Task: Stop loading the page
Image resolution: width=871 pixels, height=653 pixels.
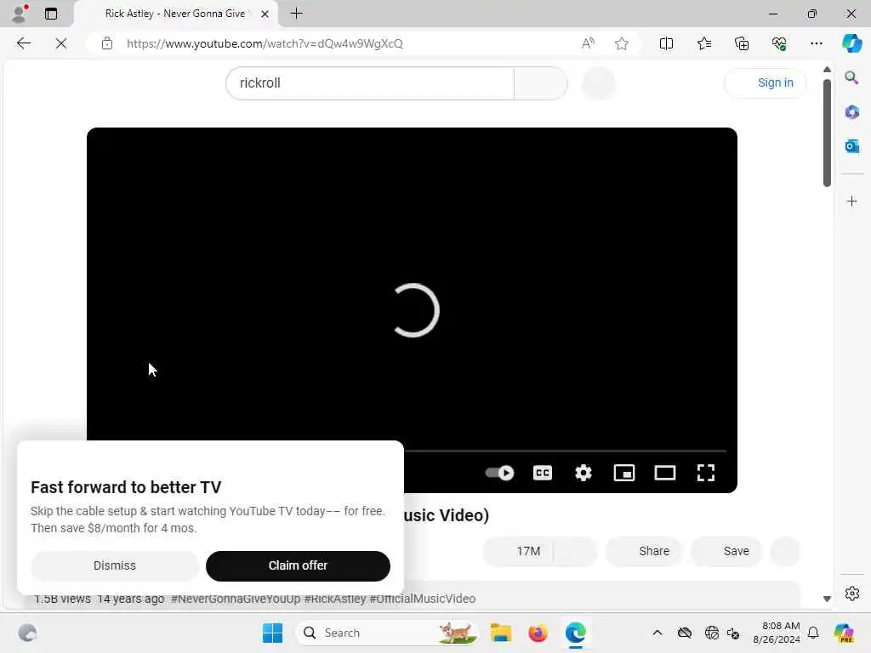Action: pos(61,43)
